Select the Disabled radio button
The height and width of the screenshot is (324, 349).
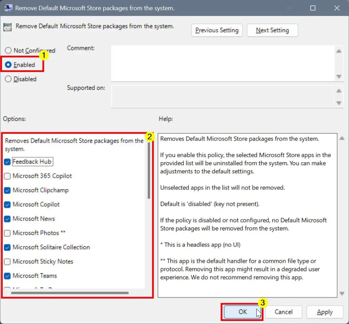click(x=8, y=79)
